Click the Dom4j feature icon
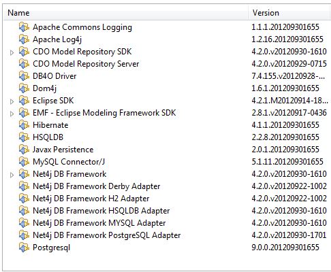The height and width of the screenshot is (272, 331). pyautogui.click(x=24, y=88)
